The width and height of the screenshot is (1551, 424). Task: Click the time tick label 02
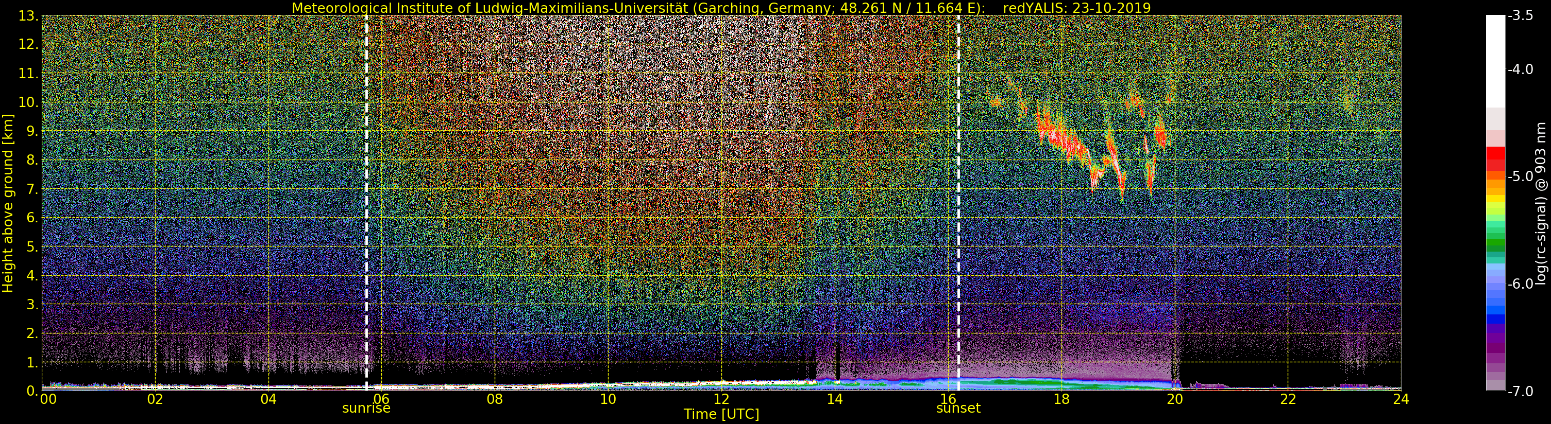[155, 399]
